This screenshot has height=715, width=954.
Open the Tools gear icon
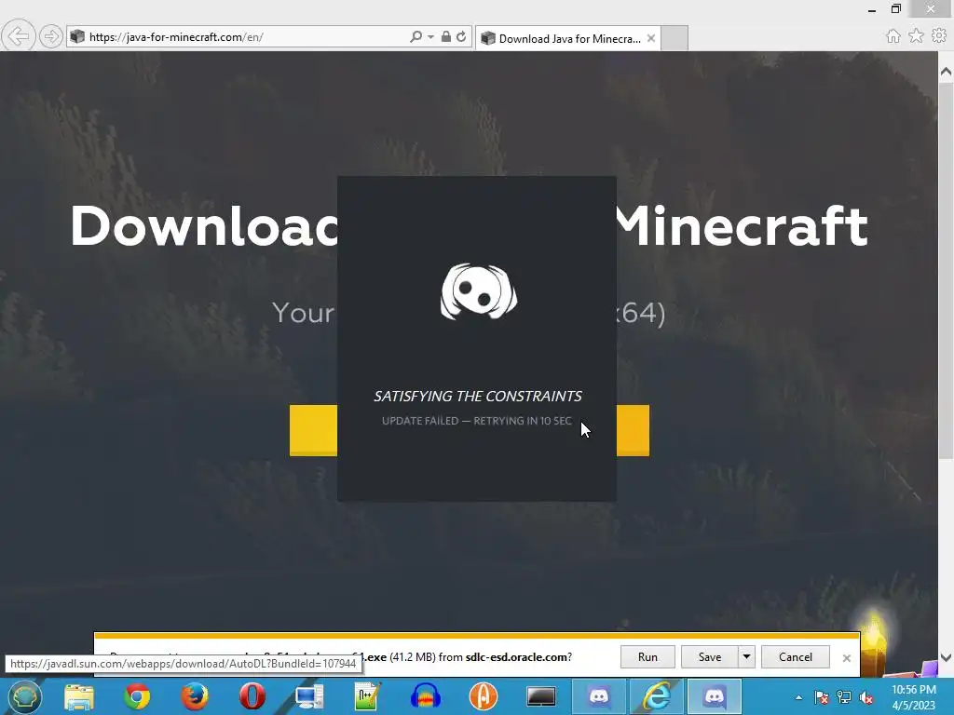point(939,36)
